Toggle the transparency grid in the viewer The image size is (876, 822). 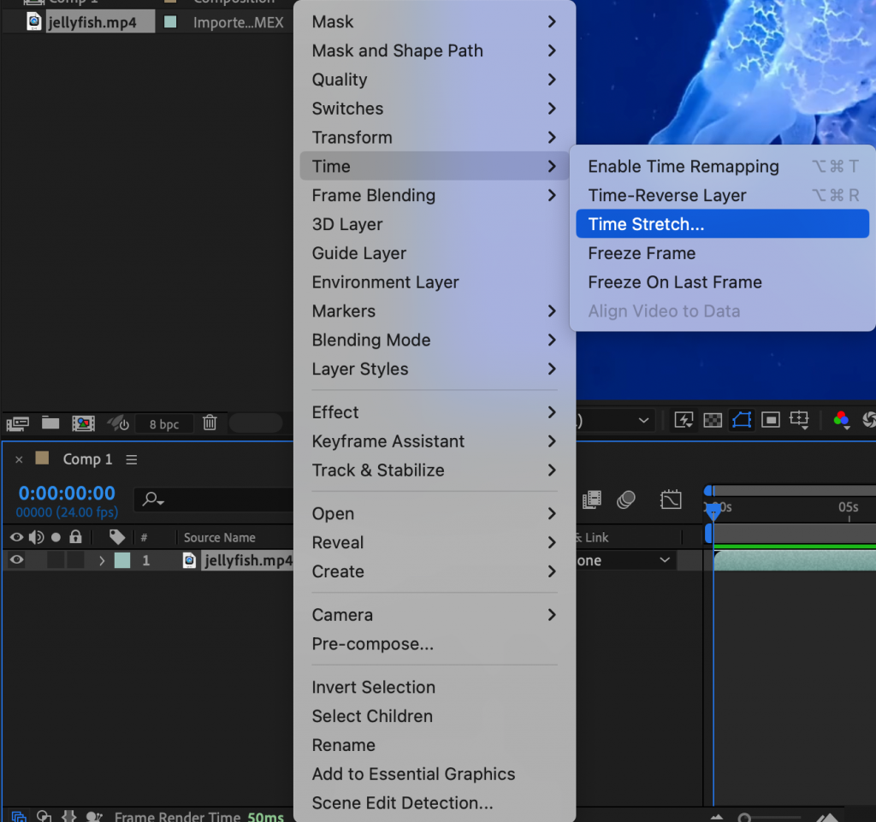coord(713,420)
